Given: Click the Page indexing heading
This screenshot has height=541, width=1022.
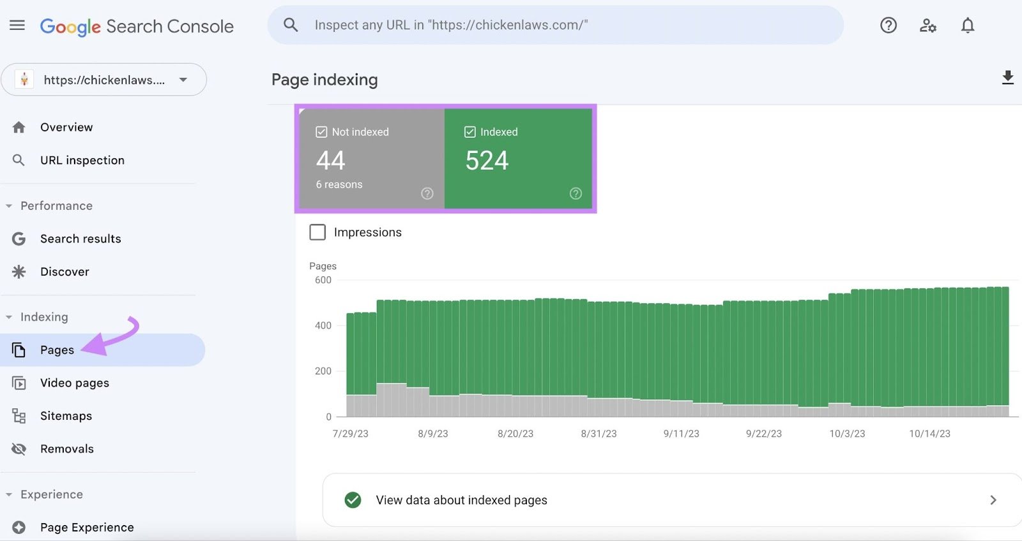Looking at the screenshot, I should click(324, 80).
